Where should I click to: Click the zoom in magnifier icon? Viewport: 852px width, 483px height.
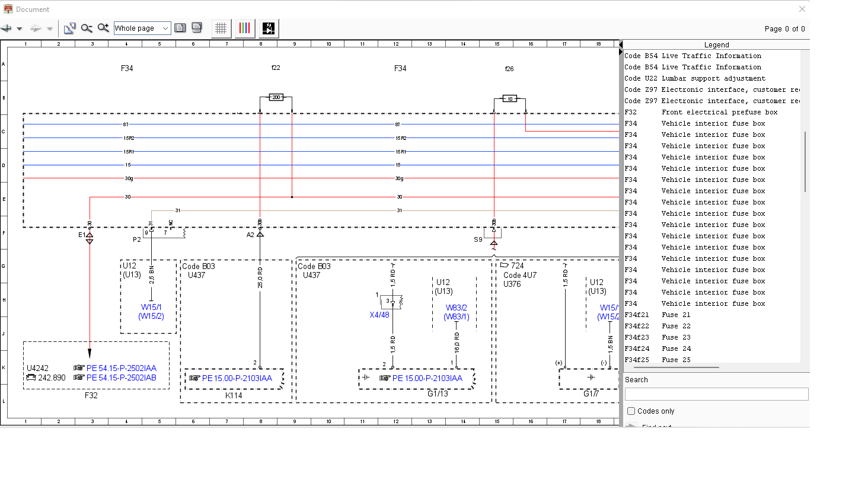tap(104, 28)
